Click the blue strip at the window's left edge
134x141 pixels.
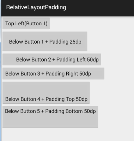coord(1,91)
